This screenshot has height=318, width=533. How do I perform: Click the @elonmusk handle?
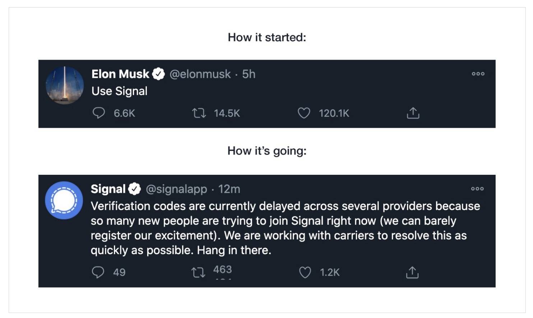coord(200,74)
